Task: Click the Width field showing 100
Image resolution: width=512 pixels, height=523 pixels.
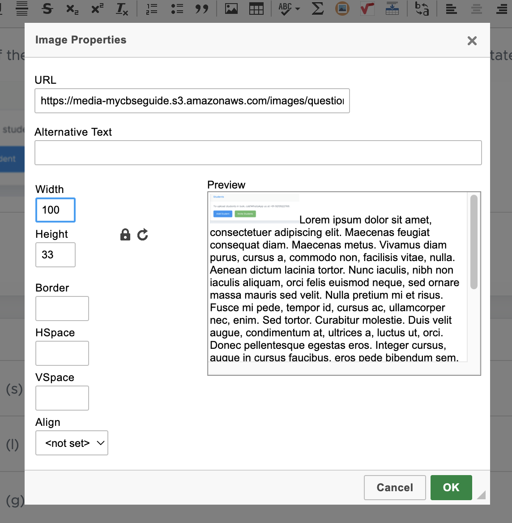Action: (x=55, y=210)
